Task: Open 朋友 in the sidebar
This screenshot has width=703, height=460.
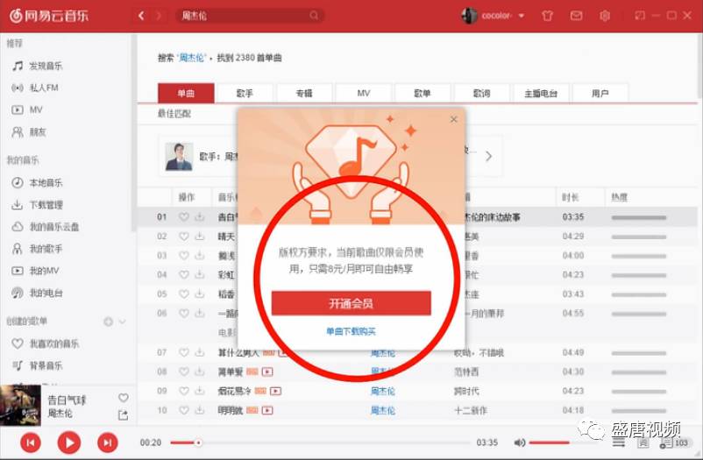Action: click(x=29, y=132)
